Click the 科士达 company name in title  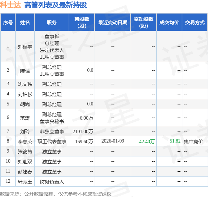pos(10,5)
